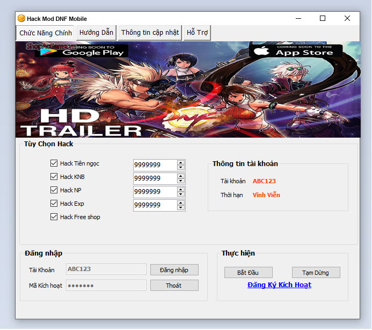Click the Tài Khoản login input field

[x=106, y=269]
